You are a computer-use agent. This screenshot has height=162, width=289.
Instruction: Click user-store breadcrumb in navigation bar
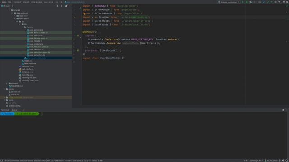(48, 2)
